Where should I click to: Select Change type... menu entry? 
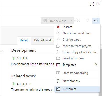coord(77,40)
